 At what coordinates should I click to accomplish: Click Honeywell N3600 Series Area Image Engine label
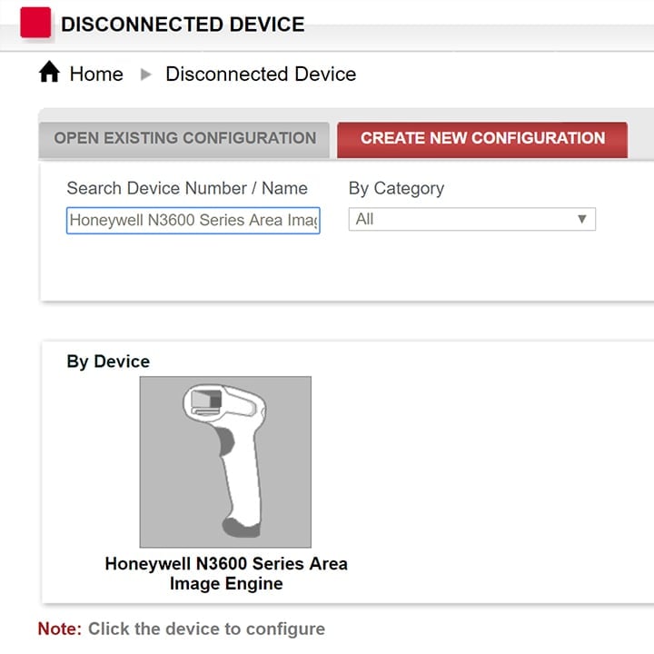click(x=226, y=573)
